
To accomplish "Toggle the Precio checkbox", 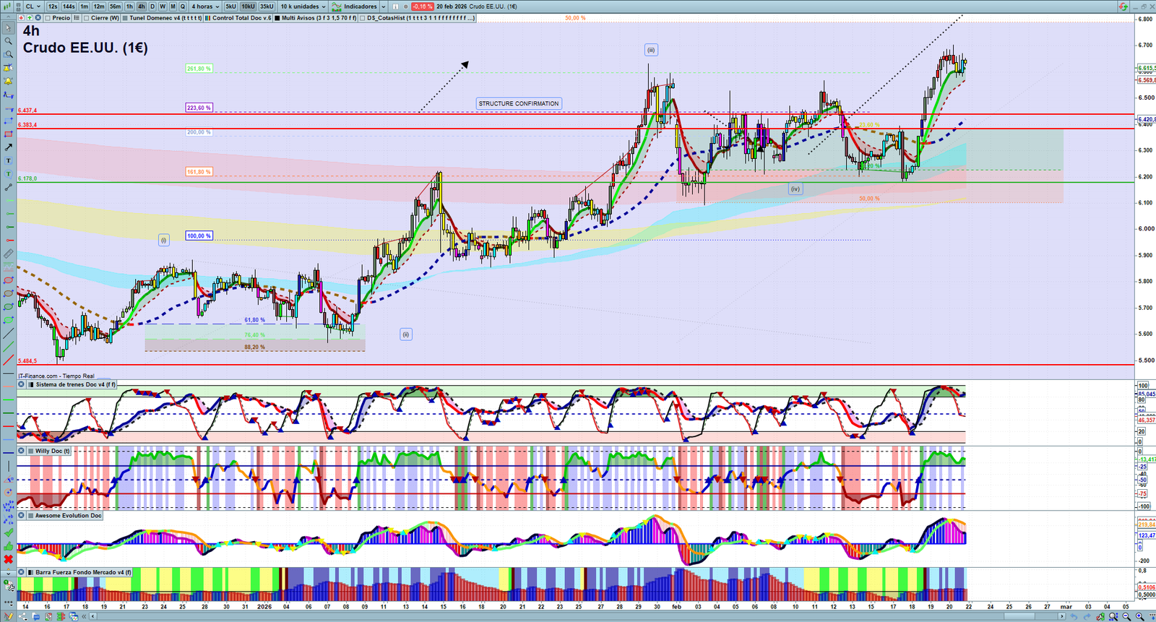I will [49, 17].
